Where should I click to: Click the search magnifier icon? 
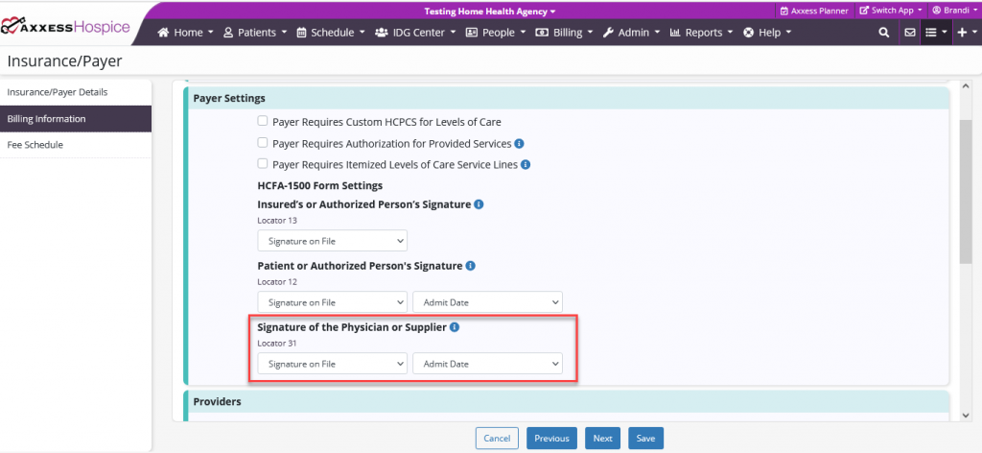pos(883,33)
